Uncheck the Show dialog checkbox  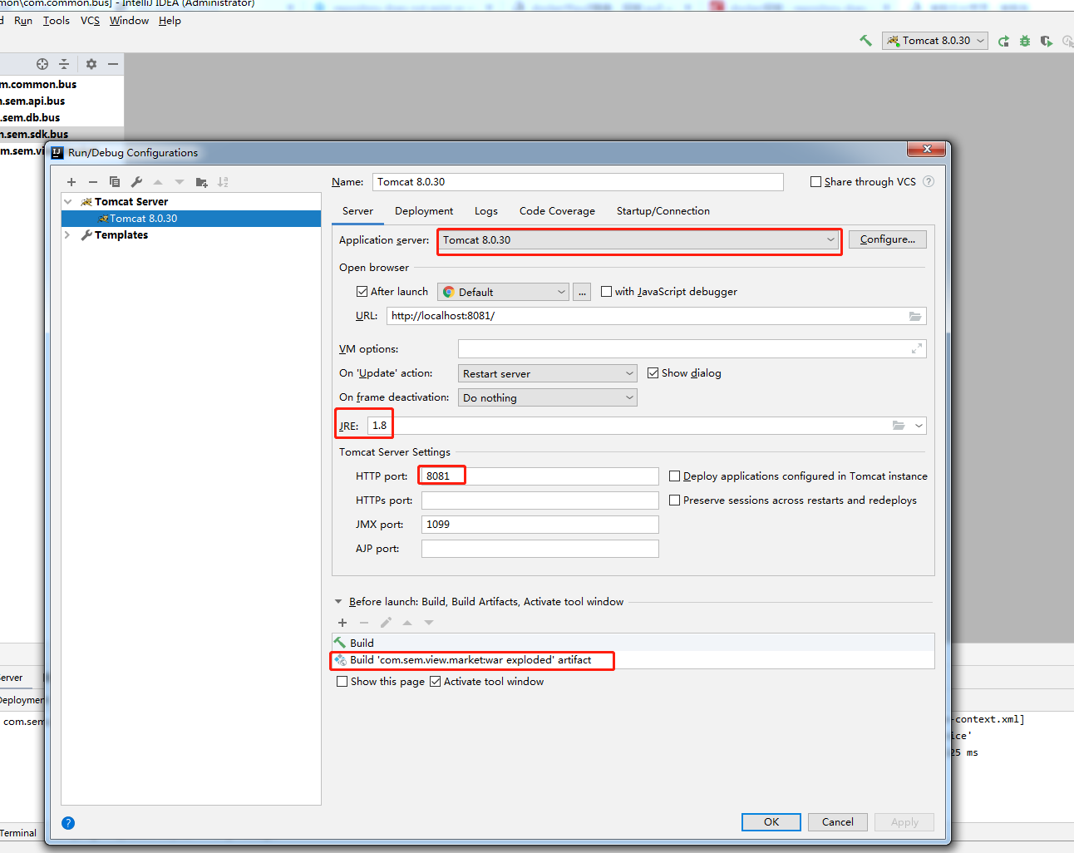click(653, 373)
